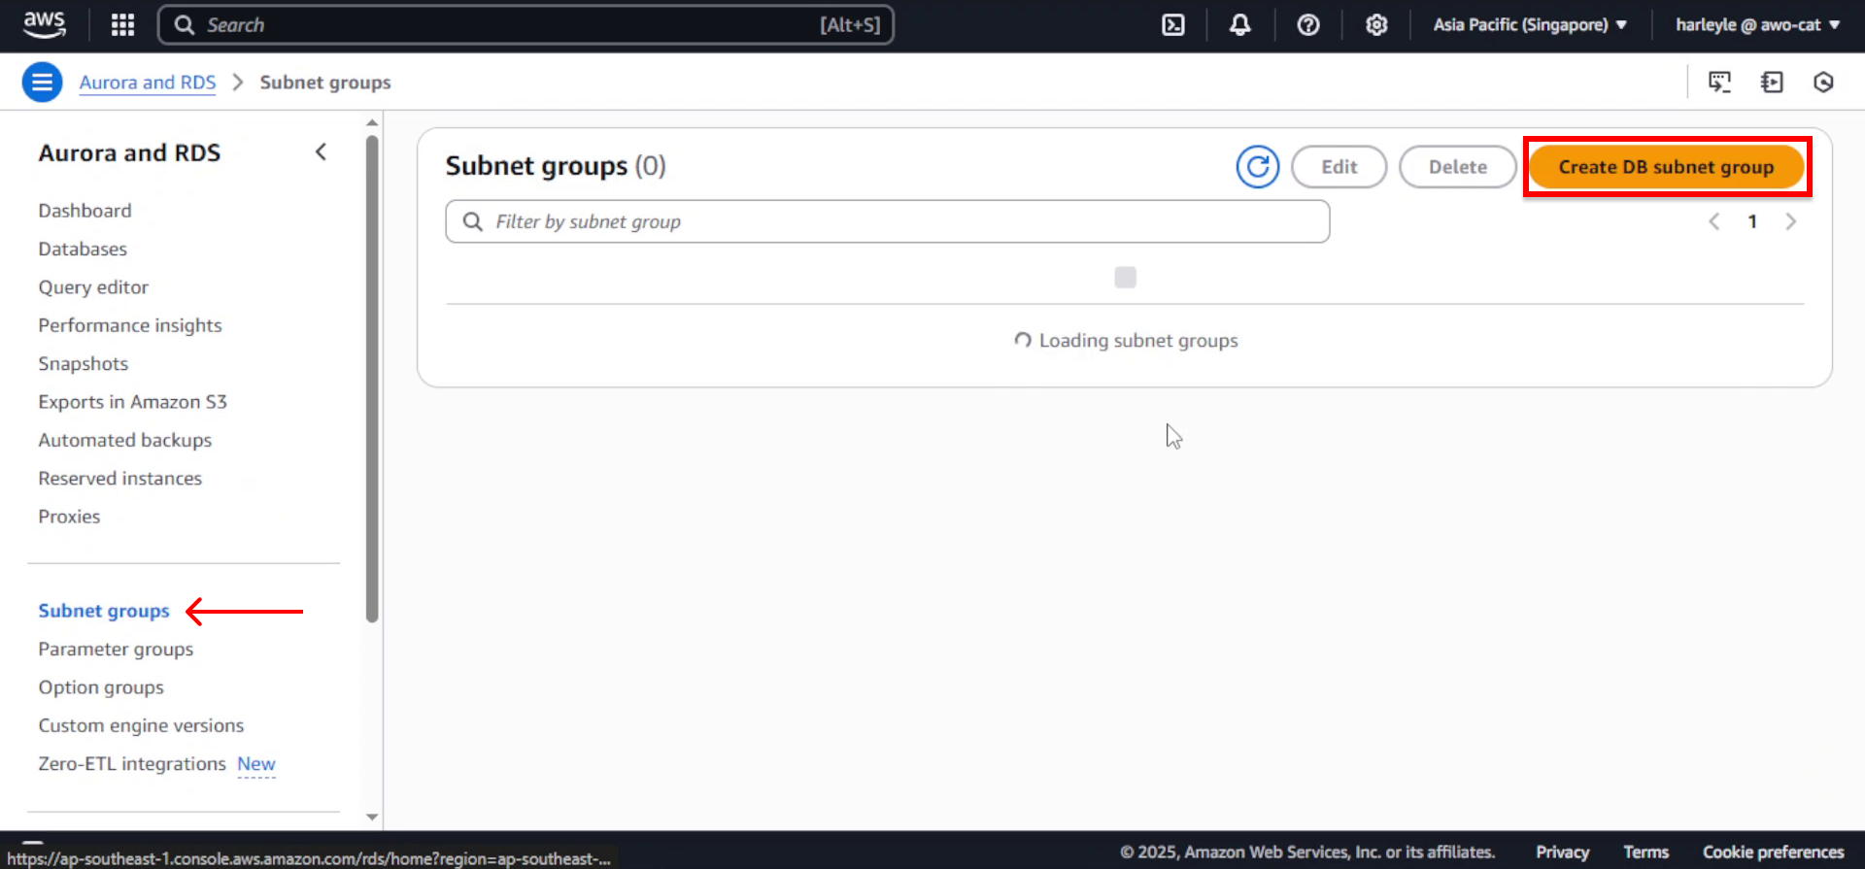Image resolution: width=1865 pixels, height=869 pixels.
Task: Open the harleyle @ awo-cat account dropdown
Action: [1757, 25]
